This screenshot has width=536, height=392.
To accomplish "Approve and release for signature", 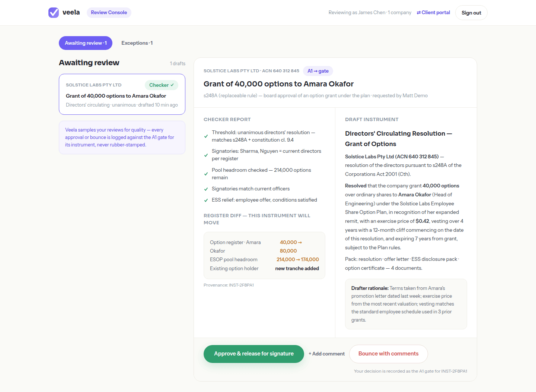I will [x=254, y=354].
